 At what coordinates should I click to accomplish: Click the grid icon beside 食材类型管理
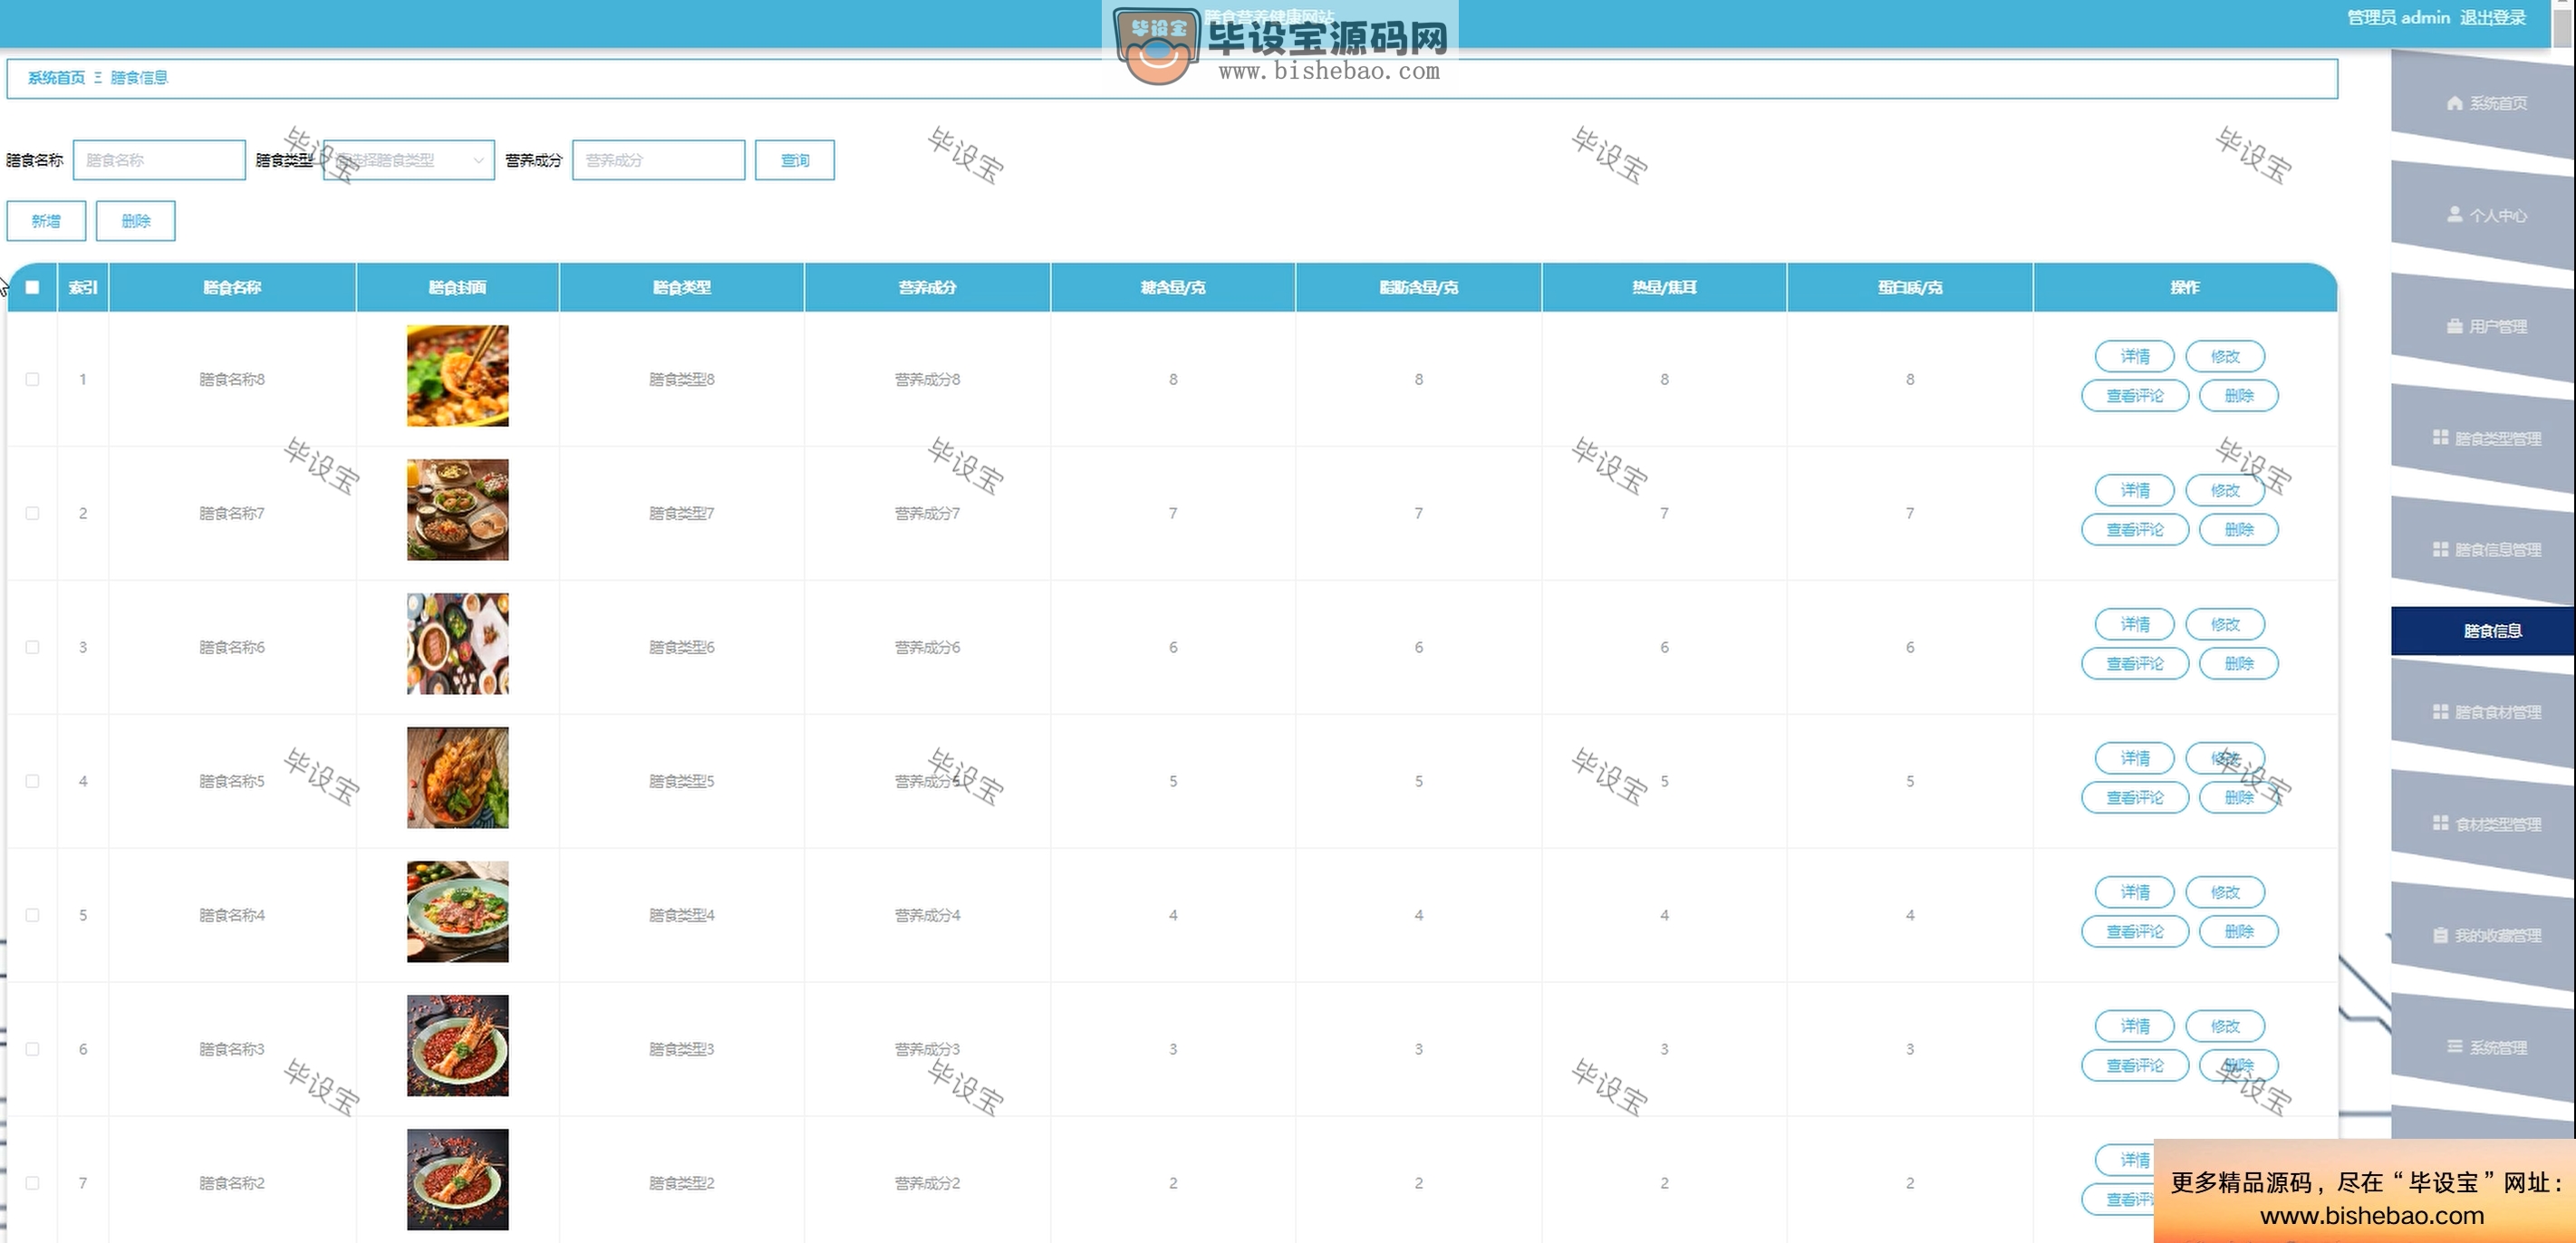pos(2440,823)
